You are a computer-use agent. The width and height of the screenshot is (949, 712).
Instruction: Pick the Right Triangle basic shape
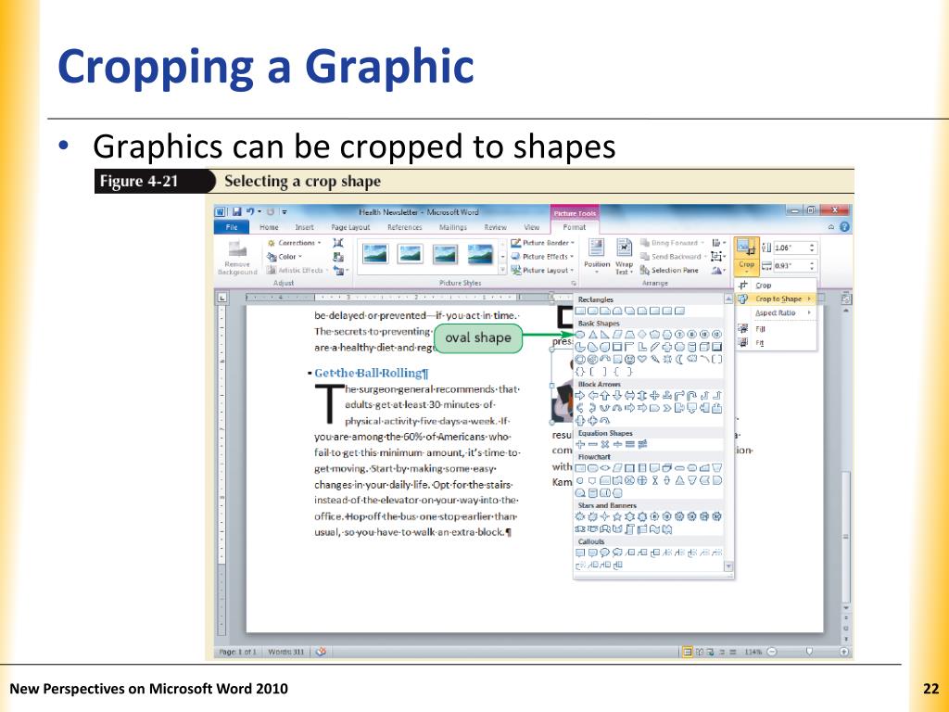pyautogui.click(x=604, y=334)
